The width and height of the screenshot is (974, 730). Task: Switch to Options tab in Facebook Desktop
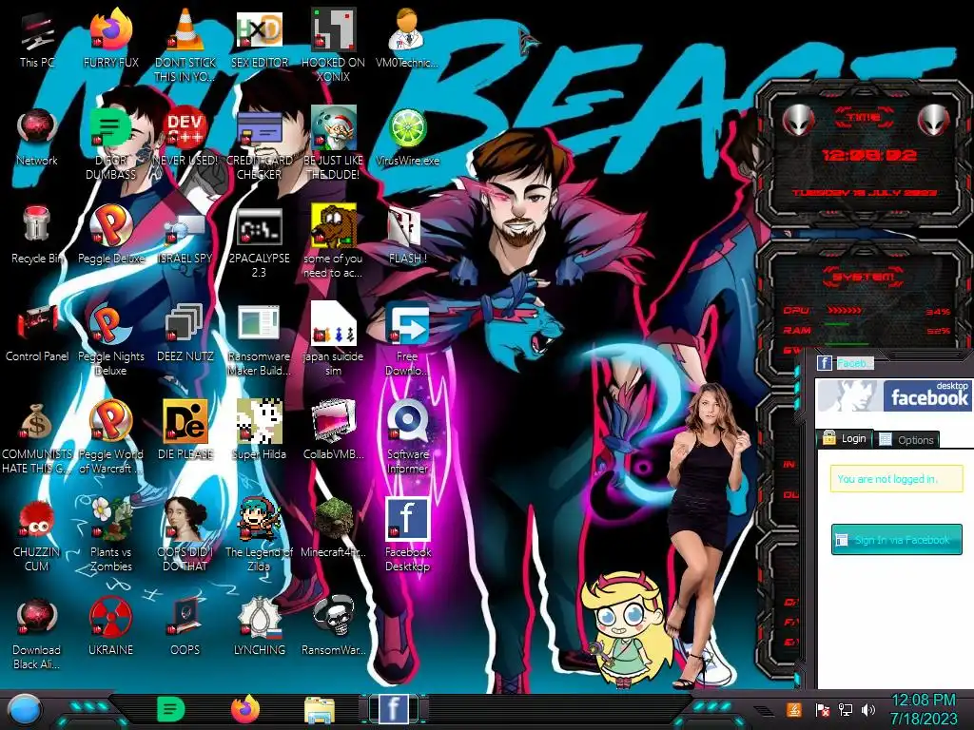click(907, 439)
